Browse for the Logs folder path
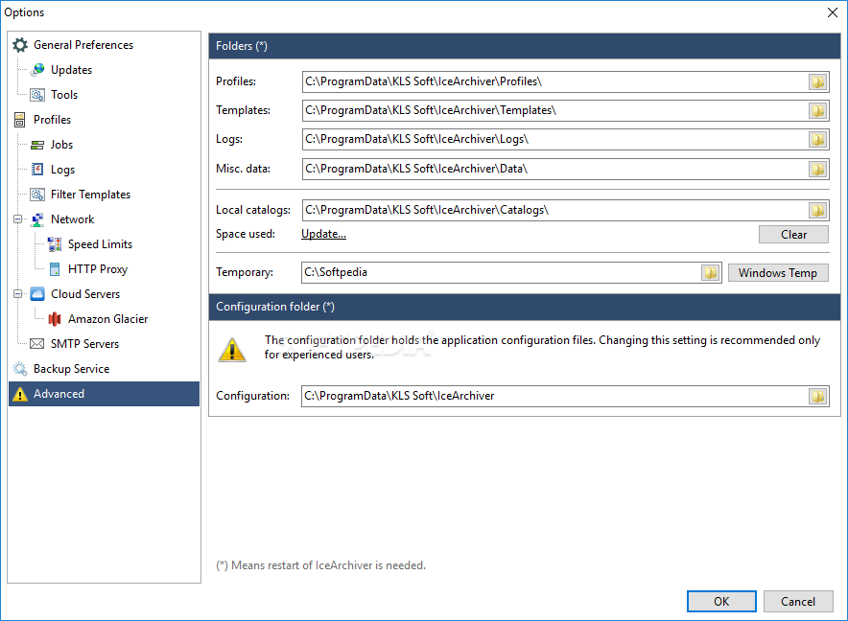Screen dimensions: 848x621 (817, 140)
